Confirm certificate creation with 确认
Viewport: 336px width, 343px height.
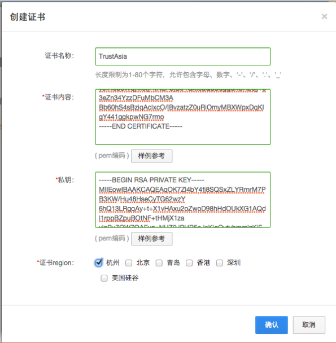(x=272, y=325)
